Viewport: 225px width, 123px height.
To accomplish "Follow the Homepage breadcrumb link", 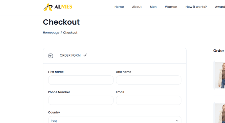I will (51, 33).
